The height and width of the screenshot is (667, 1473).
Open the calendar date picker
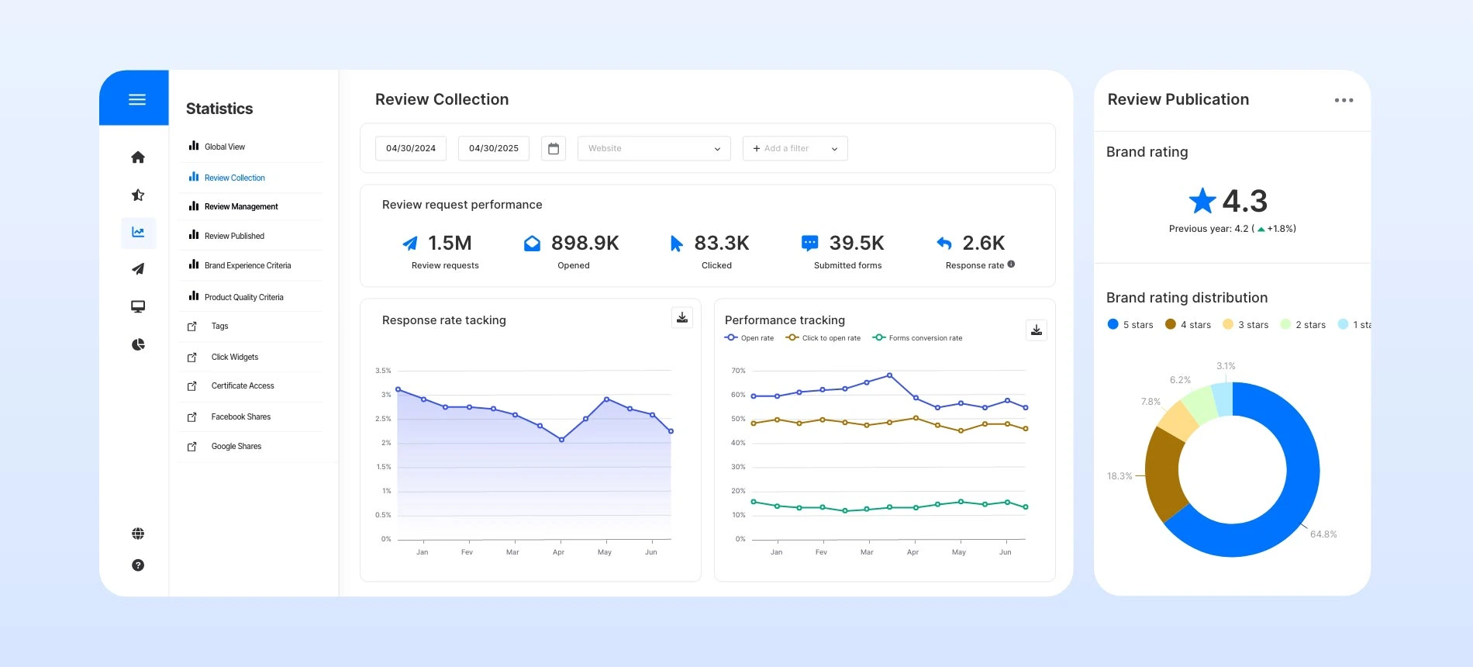pos(554,148)
